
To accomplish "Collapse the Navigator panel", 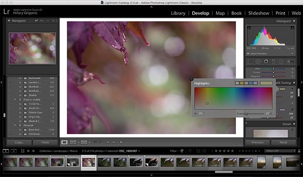I will (9, 20).
